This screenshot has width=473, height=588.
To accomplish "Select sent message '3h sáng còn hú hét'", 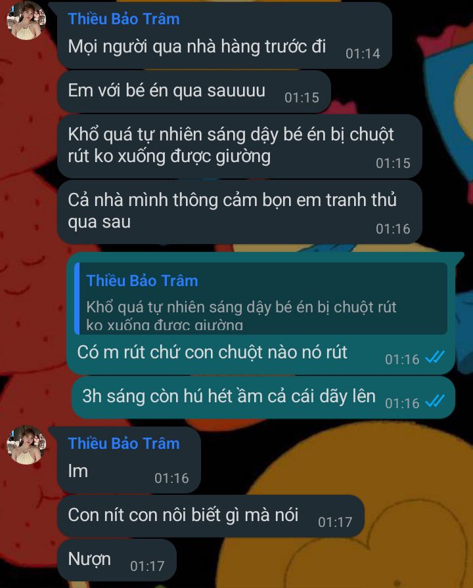I will click(263, 398).
